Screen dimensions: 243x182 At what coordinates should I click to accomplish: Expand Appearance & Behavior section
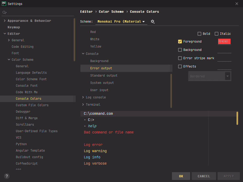click(x=5, y=21)
